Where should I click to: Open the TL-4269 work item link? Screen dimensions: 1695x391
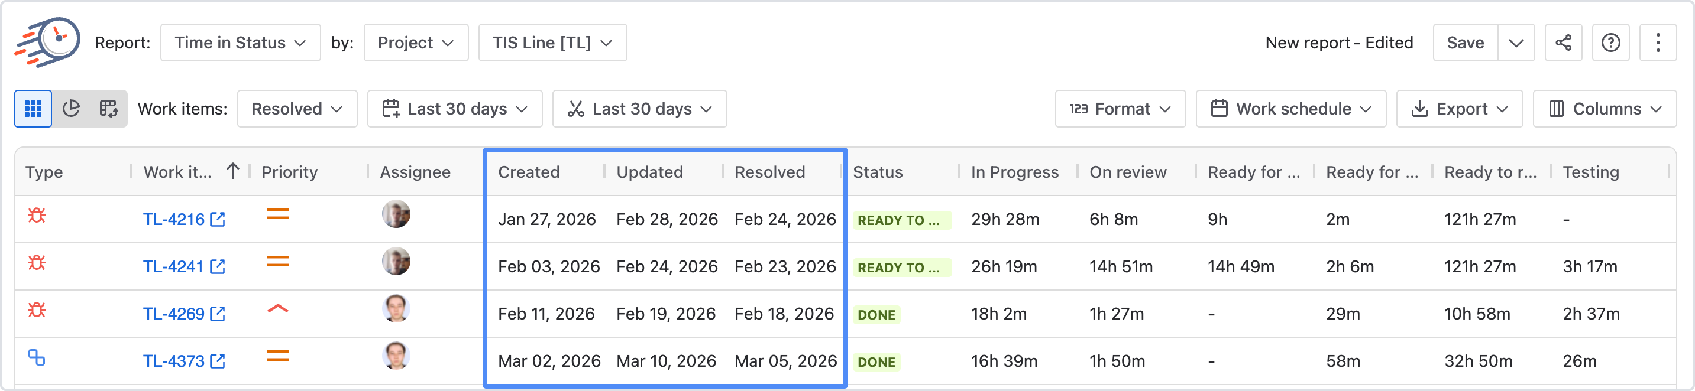click(174, 314)
